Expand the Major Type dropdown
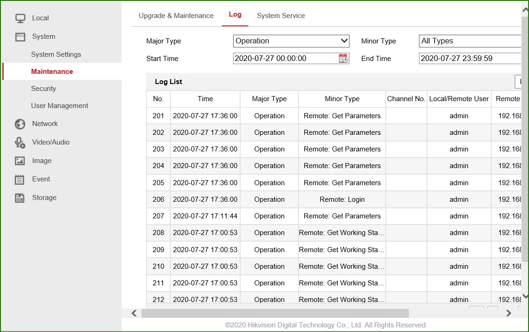Viewport: 529px width, 332px height. coord(291,41)
